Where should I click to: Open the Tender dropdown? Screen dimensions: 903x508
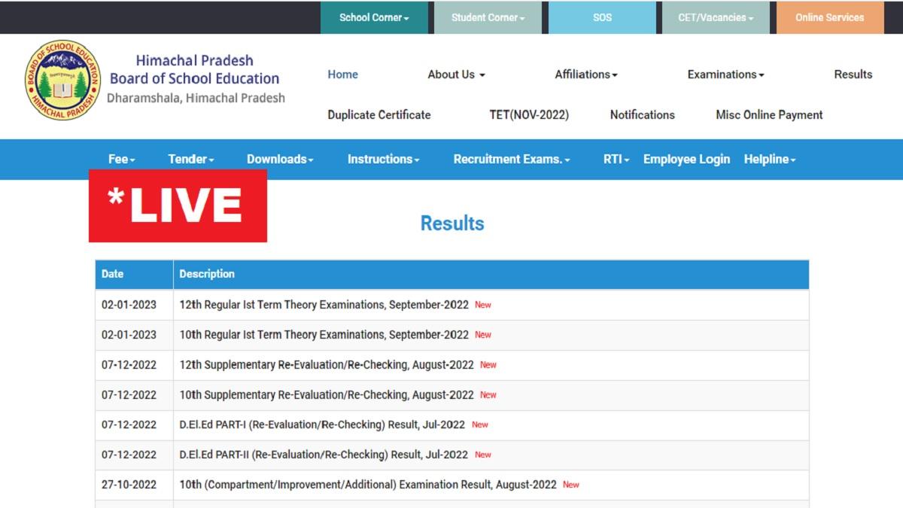click(x=190, y=159)
